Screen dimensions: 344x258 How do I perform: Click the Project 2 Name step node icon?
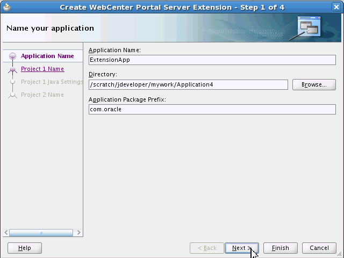(12, 95)
